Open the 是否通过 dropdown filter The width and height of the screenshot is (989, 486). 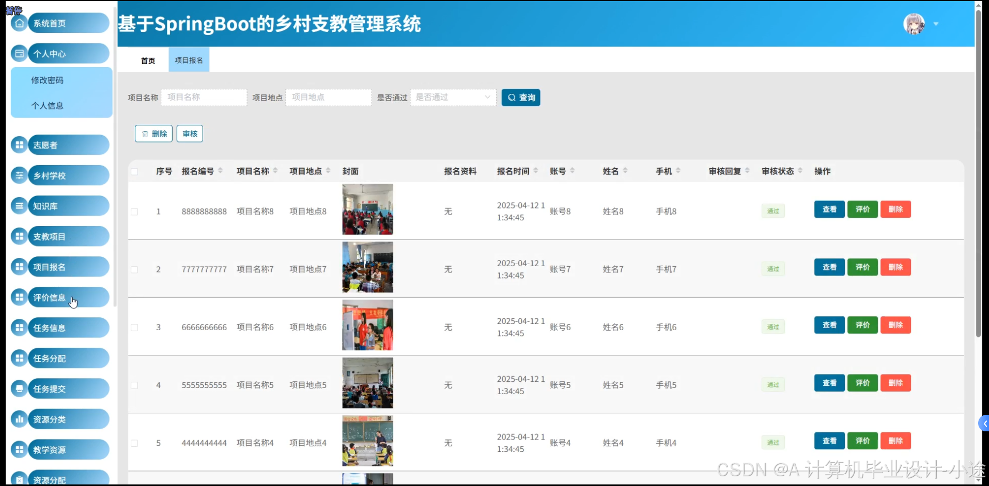[x=453, y=98]
